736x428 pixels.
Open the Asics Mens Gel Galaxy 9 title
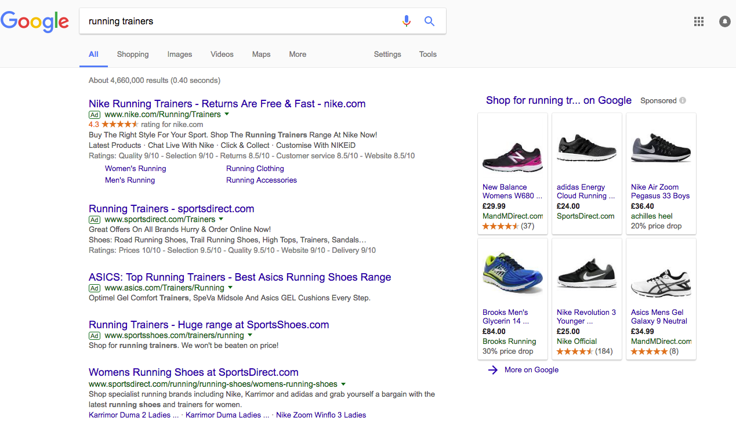[659, 317]
